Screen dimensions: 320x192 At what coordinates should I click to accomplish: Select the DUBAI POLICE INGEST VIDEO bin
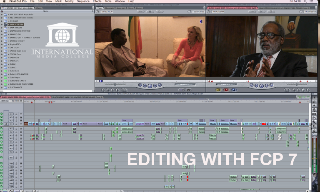coord(21,84)
